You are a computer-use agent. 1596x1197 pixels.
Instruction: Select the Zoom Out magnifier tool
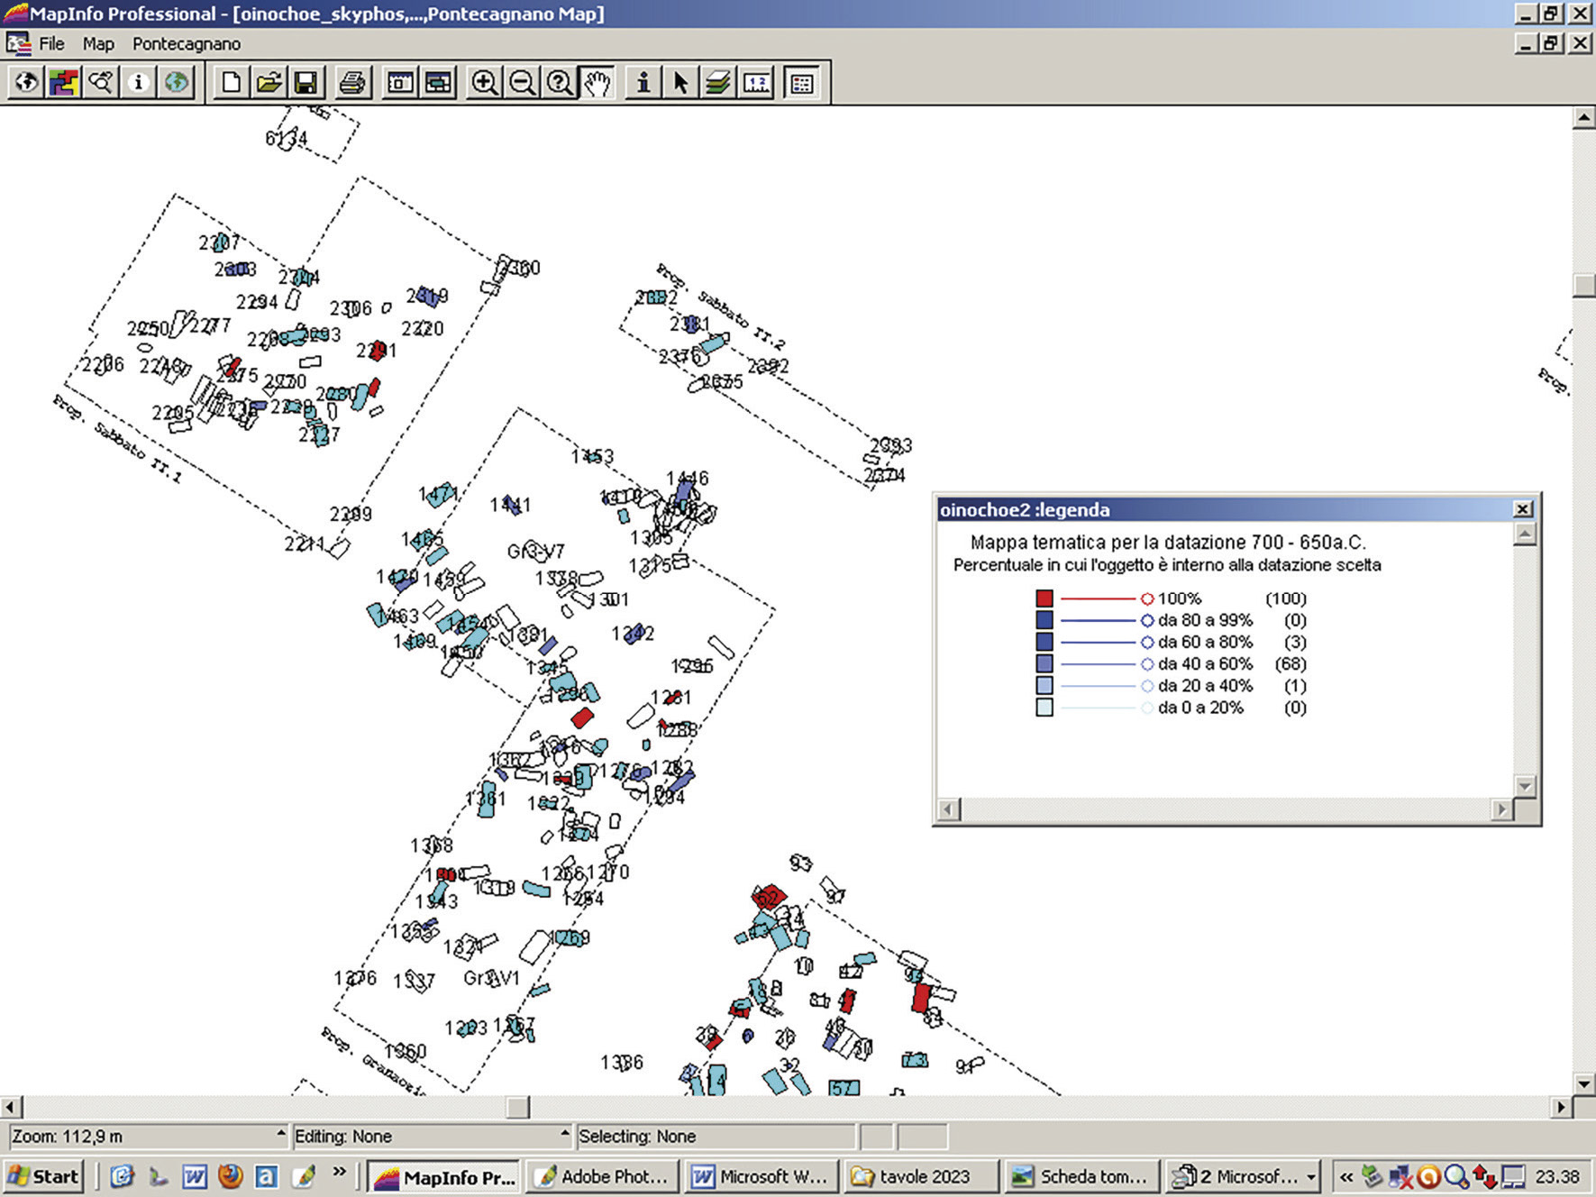(522, 83)
